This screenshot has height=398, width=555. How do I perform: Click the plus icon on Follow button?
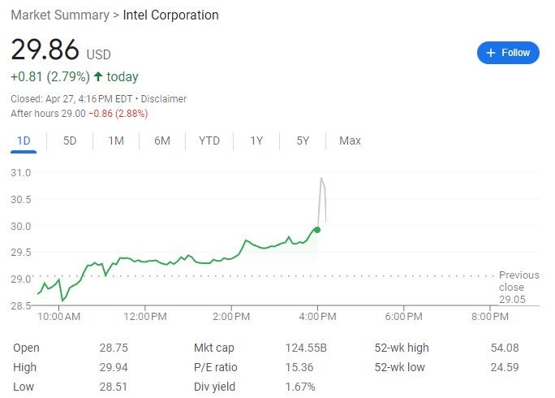(x=490, y=53)
